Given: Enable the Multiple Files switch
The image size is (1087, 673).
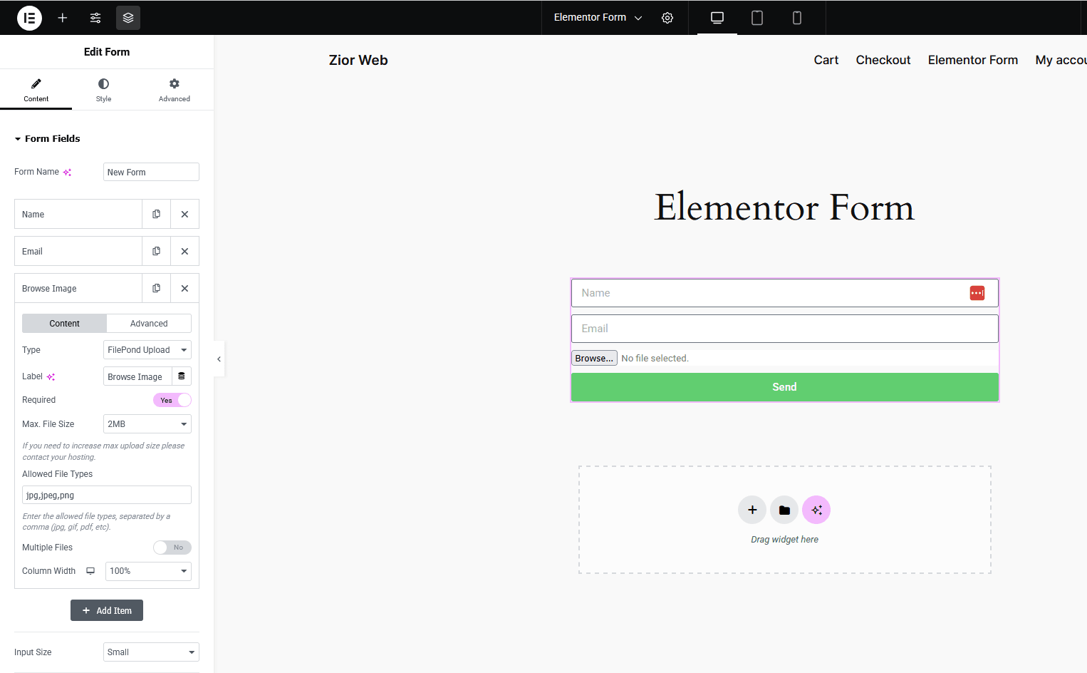Looking at the screenshot, I should point(172,548).
